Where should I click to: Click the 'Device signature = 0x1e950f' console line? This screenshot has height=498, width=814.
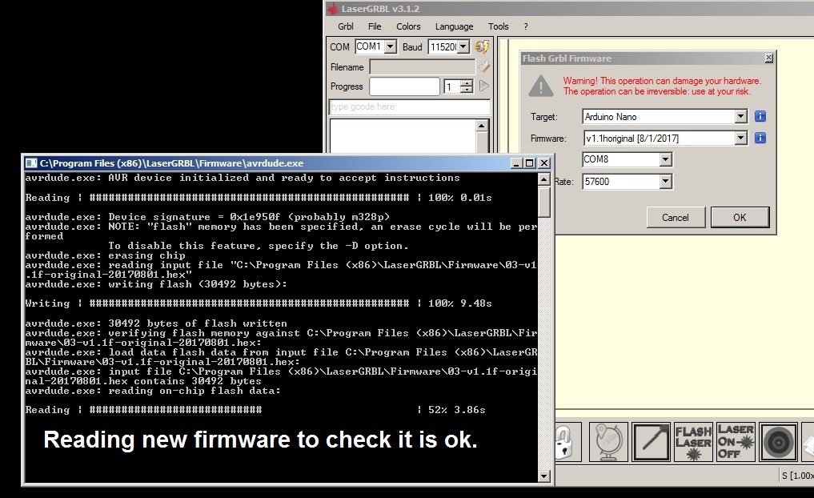[207, 217]
